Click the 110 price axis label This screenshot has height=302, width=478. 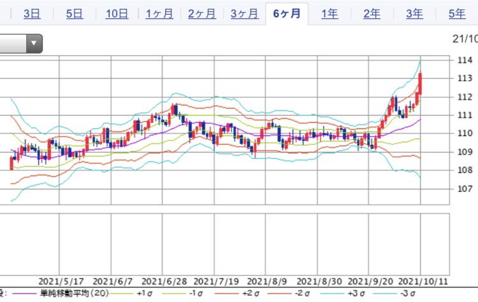pos(465,134)
